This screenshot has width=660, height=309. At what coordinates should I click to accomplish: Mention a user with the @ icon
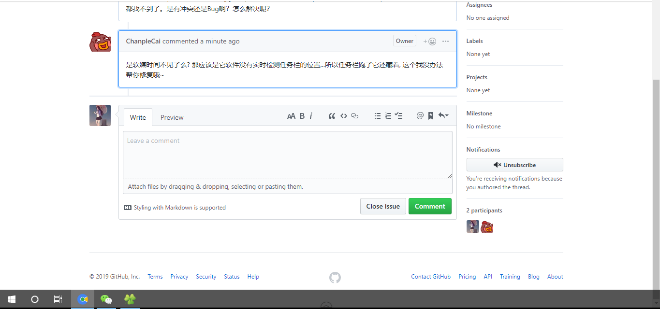point(420,116)
